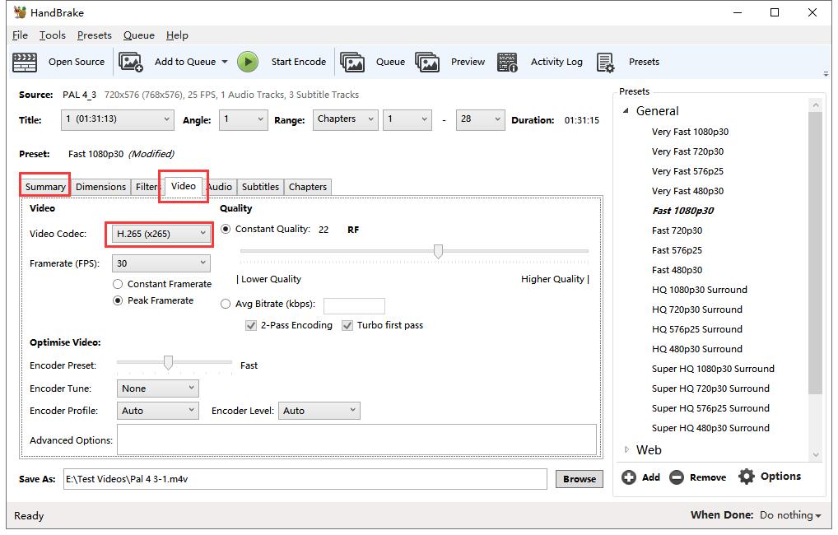Open the preset Options gear icon
This screenshot has width=838, height=535.
747,477
